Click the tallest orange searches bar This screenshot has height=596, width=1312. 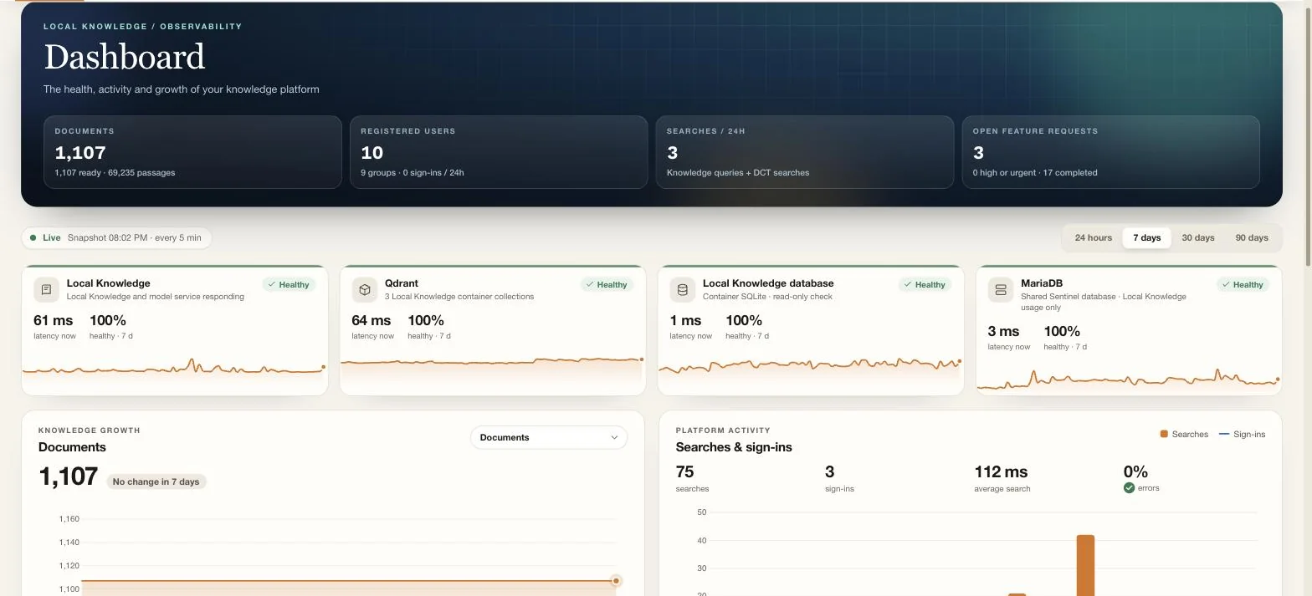[x=1085, y=565]
